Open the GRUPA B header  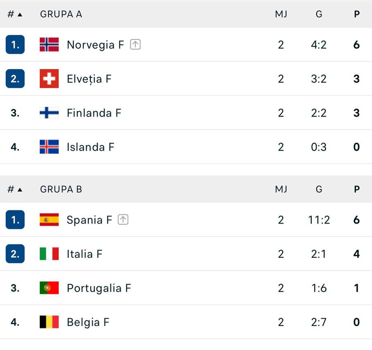(x=60, y=189)
